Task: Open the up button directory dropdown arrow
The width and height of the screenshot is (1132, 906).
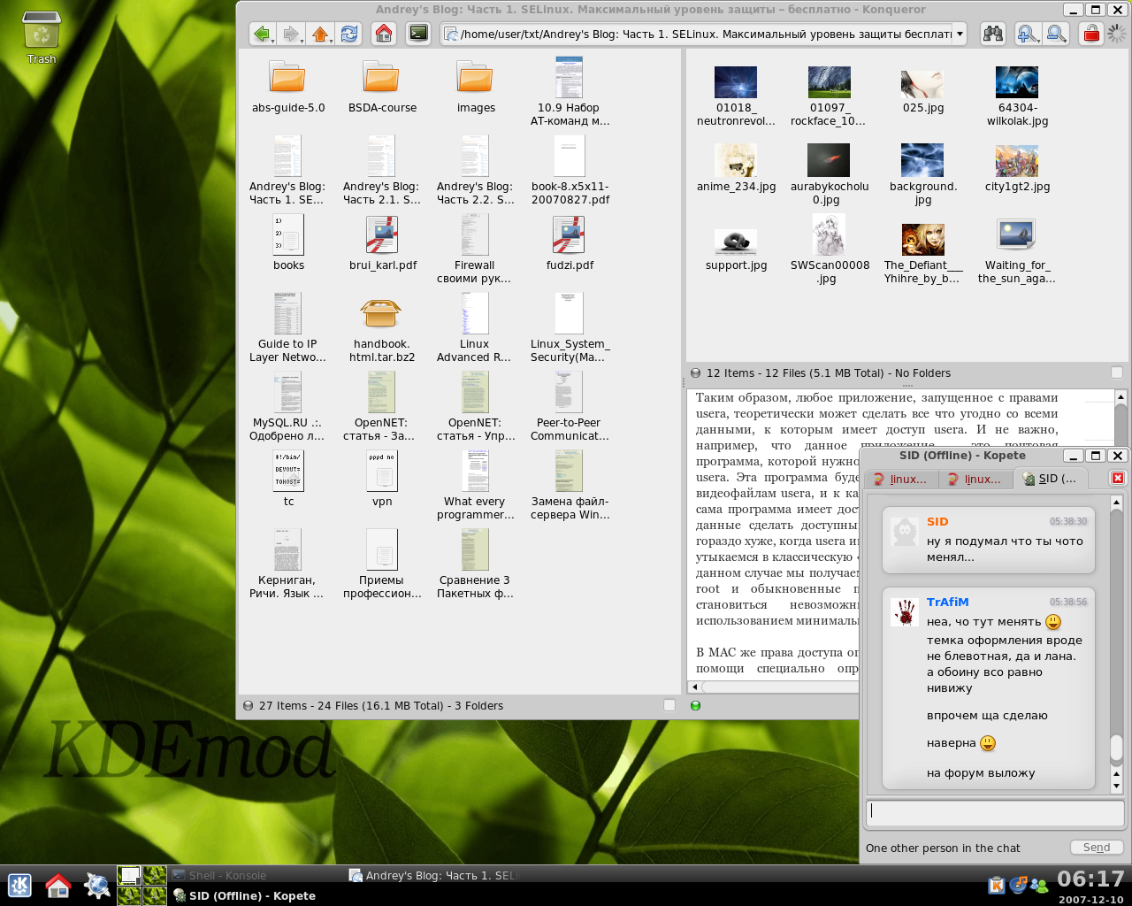Action: click(x=332, y=40)
